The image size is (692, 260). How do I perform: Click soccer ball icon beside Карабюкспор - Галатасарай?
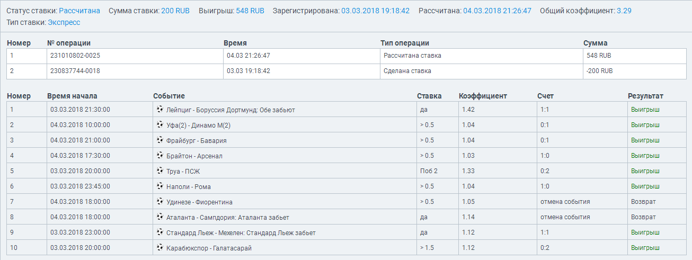coord(160,248)
